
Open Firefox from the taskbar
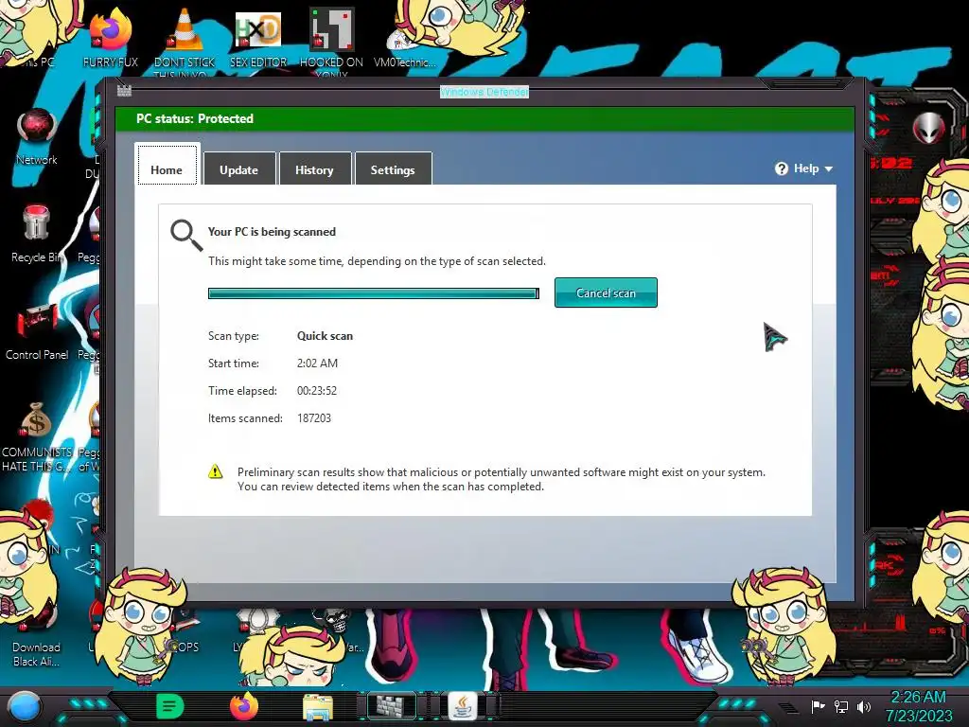(244, 706)
